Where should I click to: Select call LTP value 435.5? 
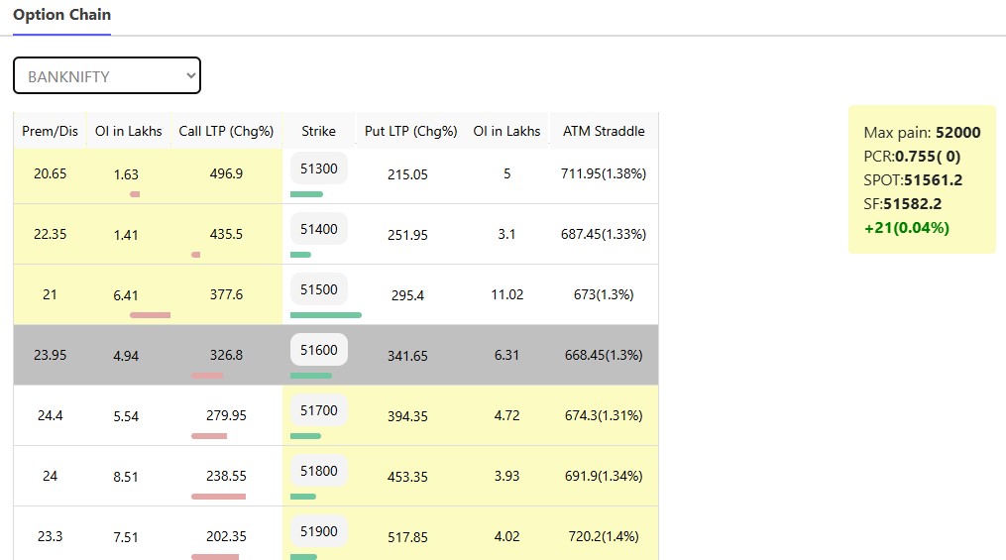(x=226, y=234)
